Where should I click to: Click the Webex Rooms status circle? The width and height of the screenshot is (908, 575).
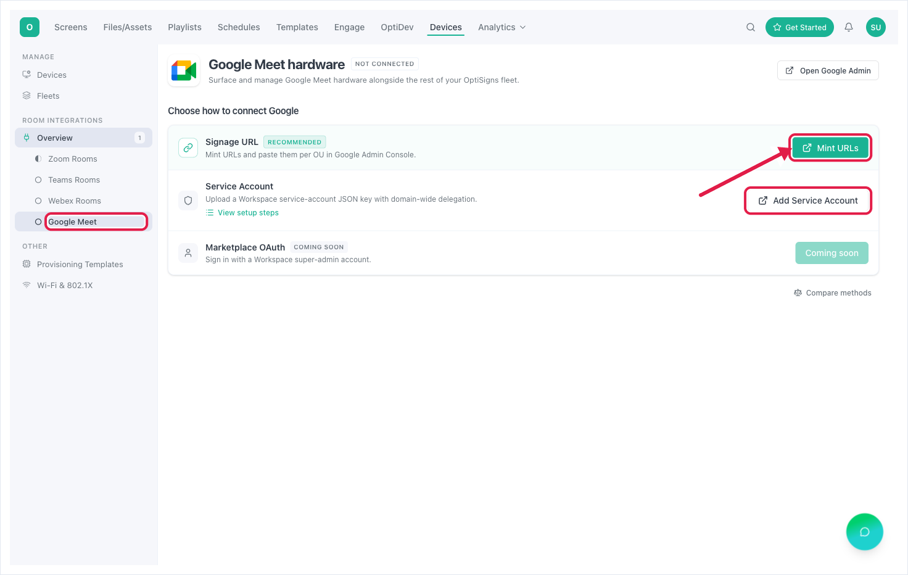click(38, 201)
